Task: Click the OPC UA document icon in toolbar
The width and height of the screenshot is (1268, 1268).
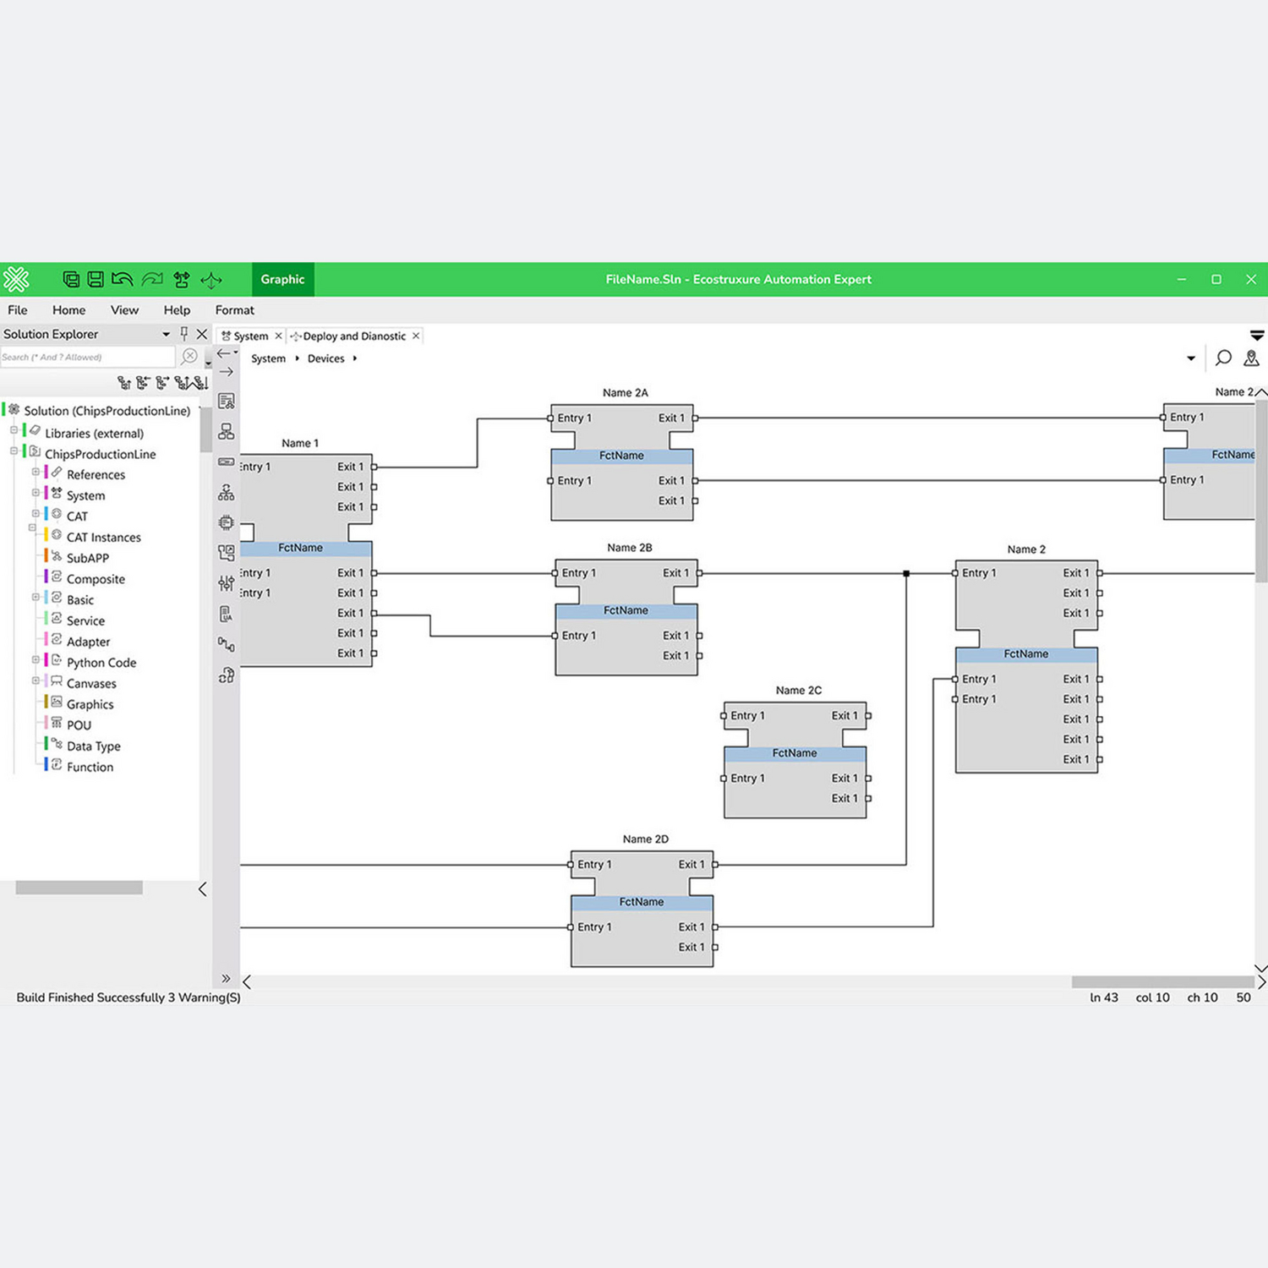Action: 226,615
